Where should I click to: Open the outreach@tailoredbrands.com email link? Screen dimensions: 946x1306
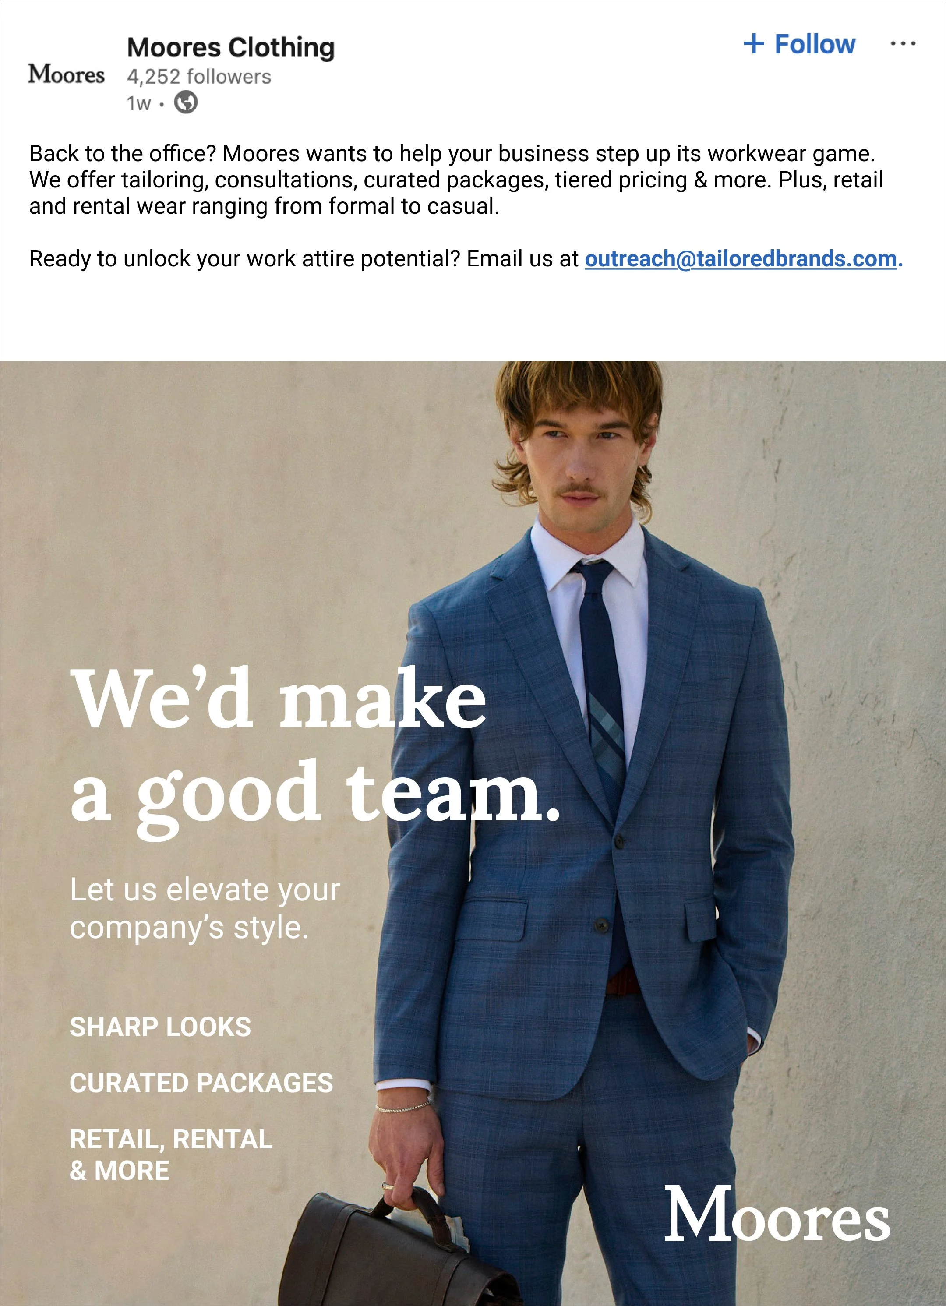[x=741, y=258]
